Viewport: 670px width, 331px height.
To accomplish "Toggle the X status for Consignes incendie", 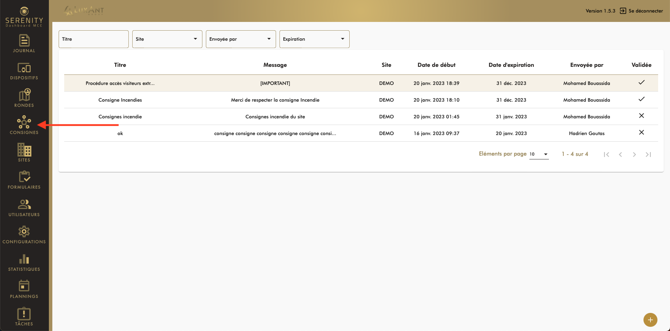I will (x=641, y=116).
